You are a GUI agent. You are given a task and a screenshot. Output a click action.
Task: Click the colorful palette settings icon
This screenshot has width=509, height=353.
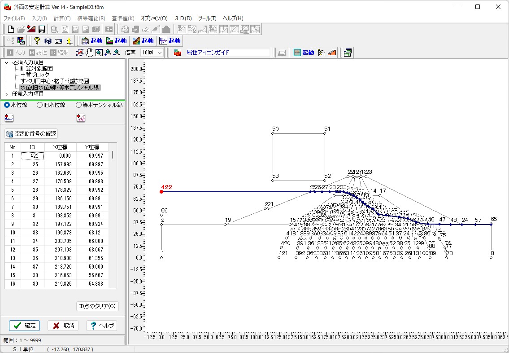point(21,40)
